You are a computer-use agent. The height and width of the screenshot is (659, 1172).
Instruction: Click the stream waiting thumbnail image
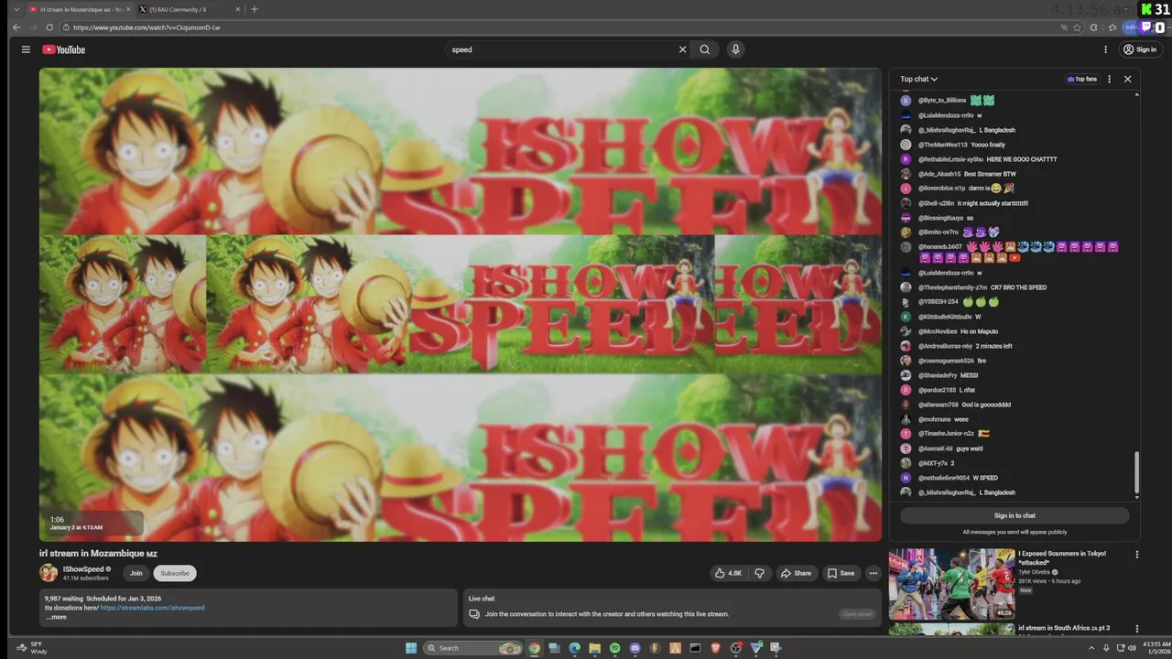tap(461, 304)
